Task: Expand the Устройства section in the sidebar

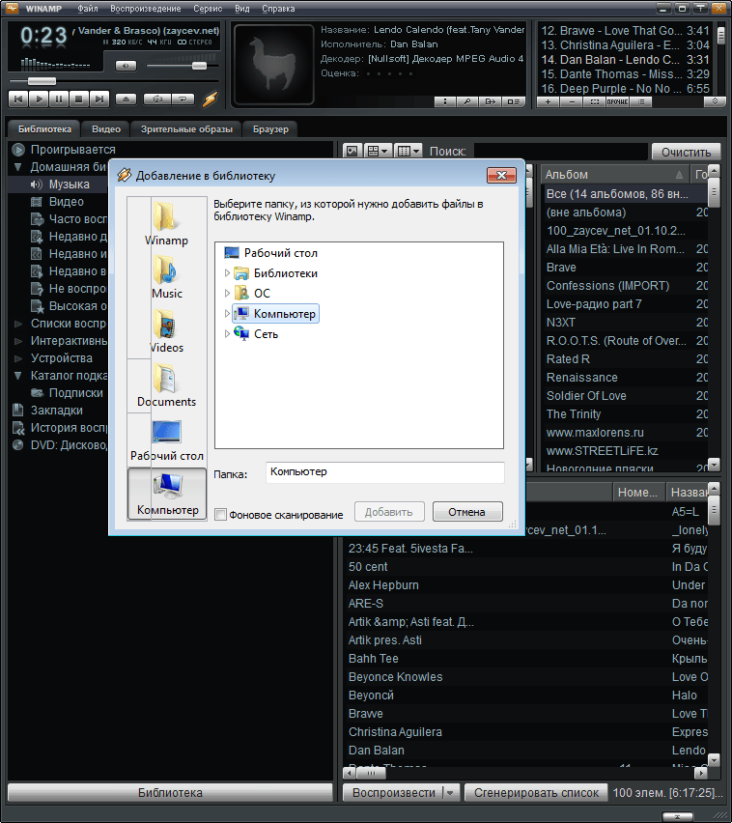Action: [18, 358]
